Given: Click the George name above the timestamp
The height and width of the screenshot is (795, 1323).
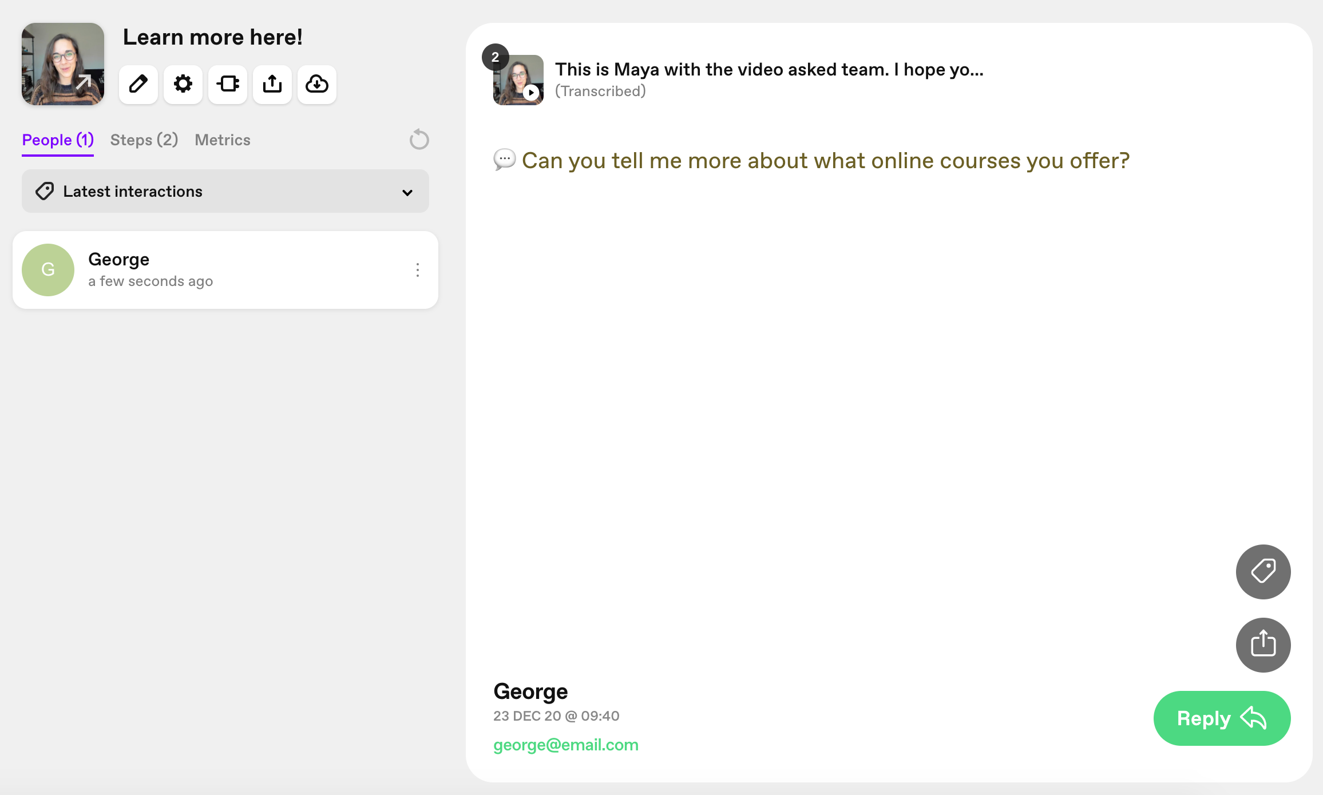Looking at the screenshot, I should [x=530, y=691].
